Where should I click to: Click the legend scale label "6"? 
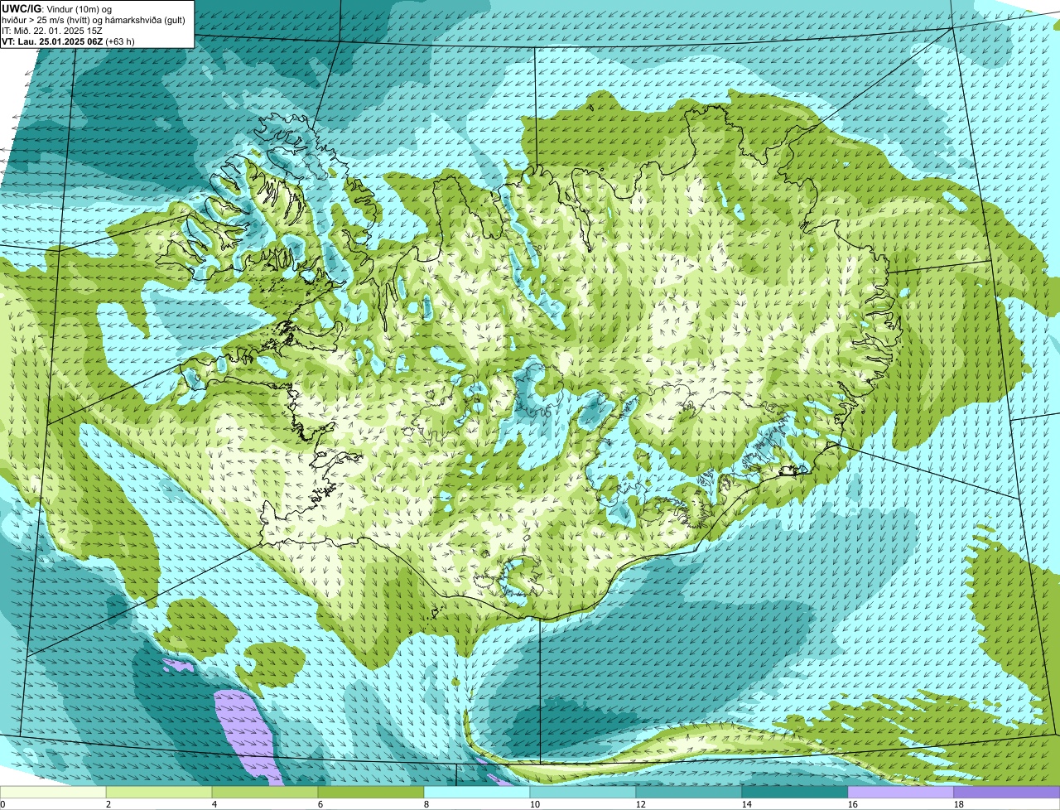pyautogui.click(x=320, y=804)
